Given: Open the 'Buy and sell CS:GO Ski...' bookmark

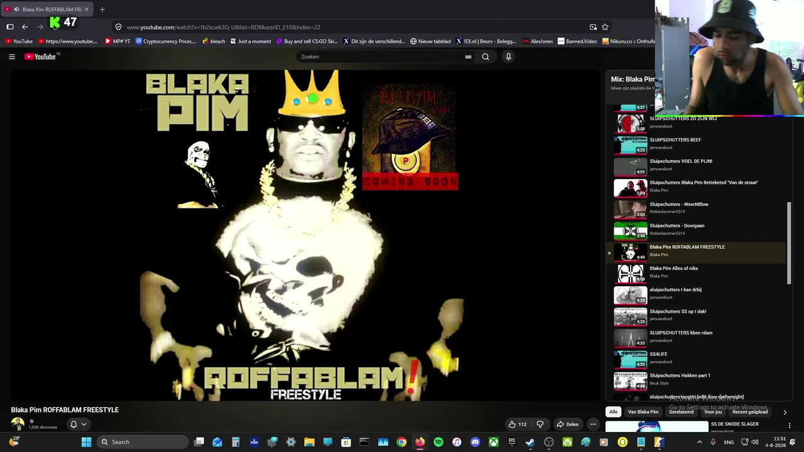Looking at the screenshot, I should [x=307, y=41].
